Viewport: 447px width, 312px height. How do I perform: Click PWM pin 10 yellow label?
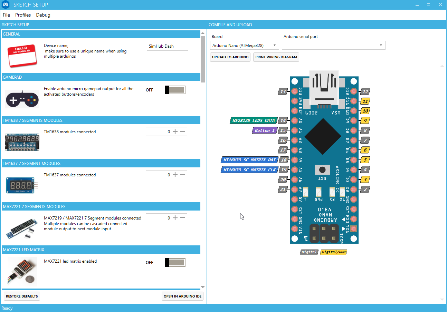[365, 111]
